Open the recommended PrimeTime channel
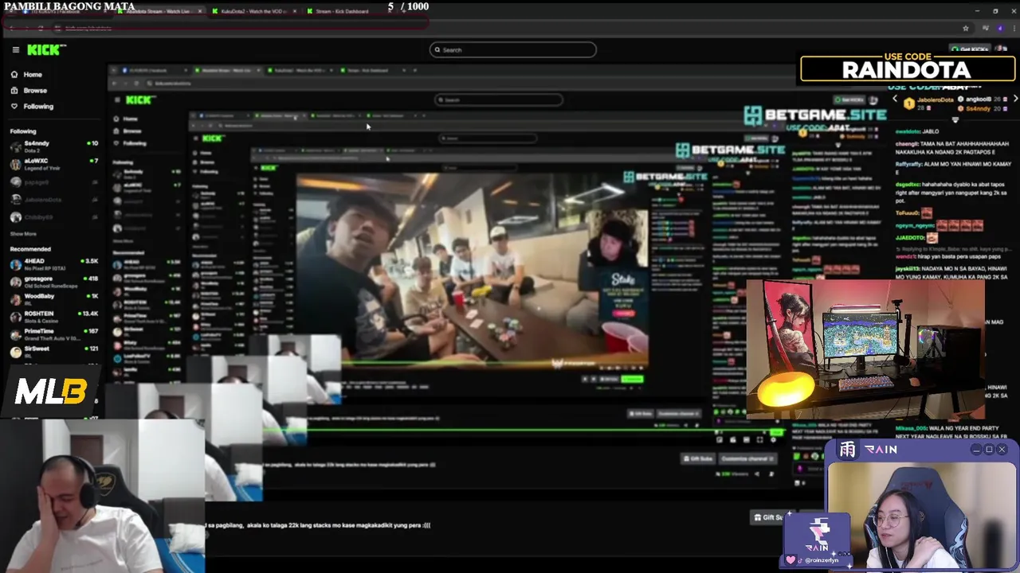Image resolution: width=1020 pixels, height=573 pixels. 53,333
